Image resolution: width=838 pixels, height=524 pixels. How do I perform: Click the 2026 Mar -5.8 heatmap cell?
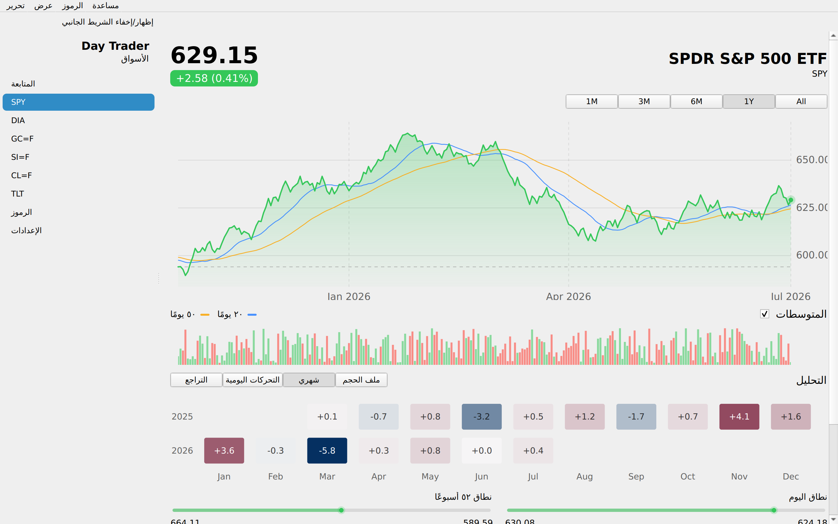coord(327,451)
